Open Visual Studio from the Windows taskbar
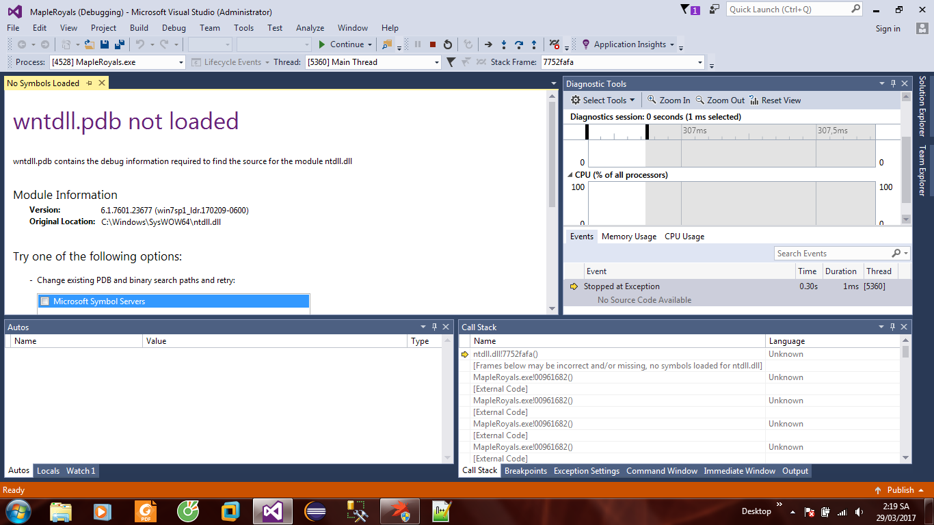Viewport: 934px width, 525px height. point(272,511)
